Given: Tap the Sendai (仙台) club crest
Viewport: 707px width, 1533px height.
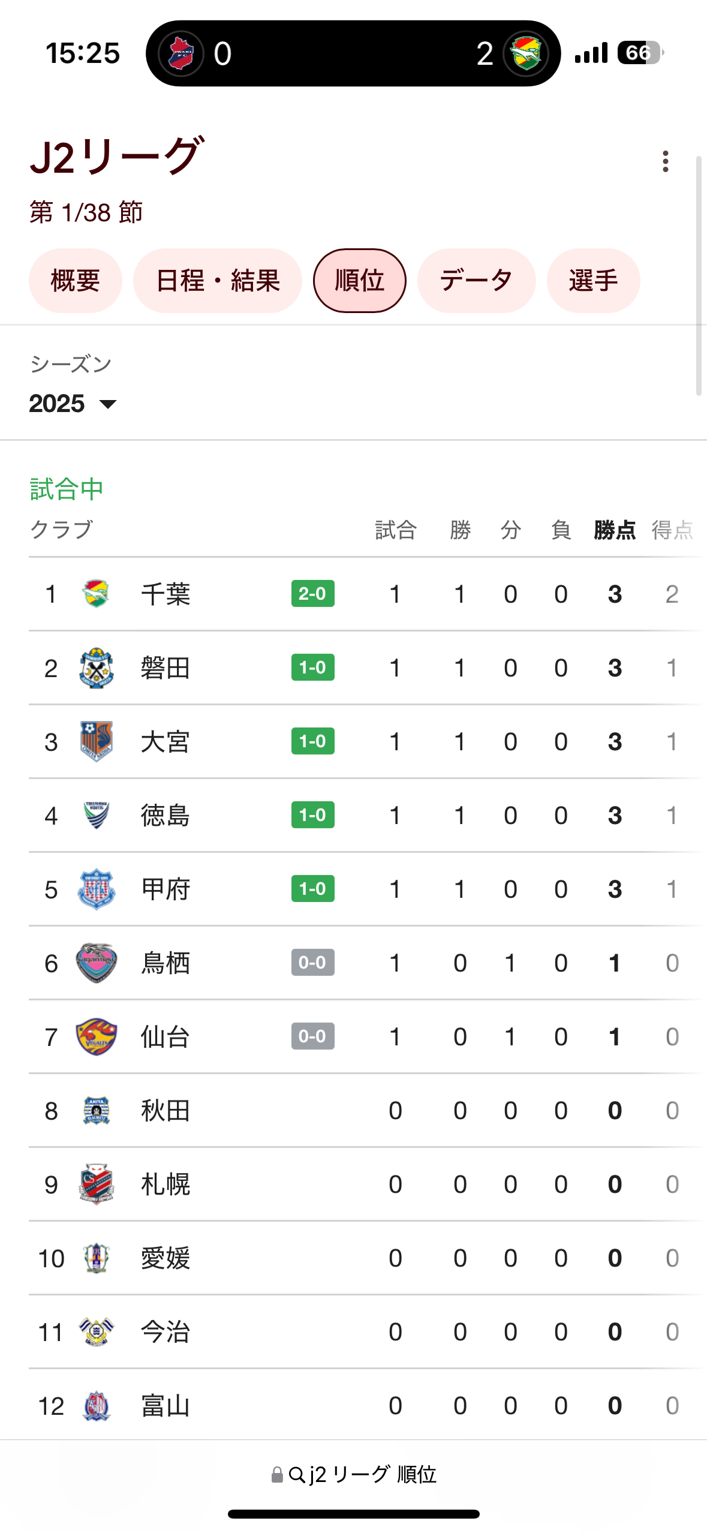Looking at the screenshot, I should (x=96, y=1036).
